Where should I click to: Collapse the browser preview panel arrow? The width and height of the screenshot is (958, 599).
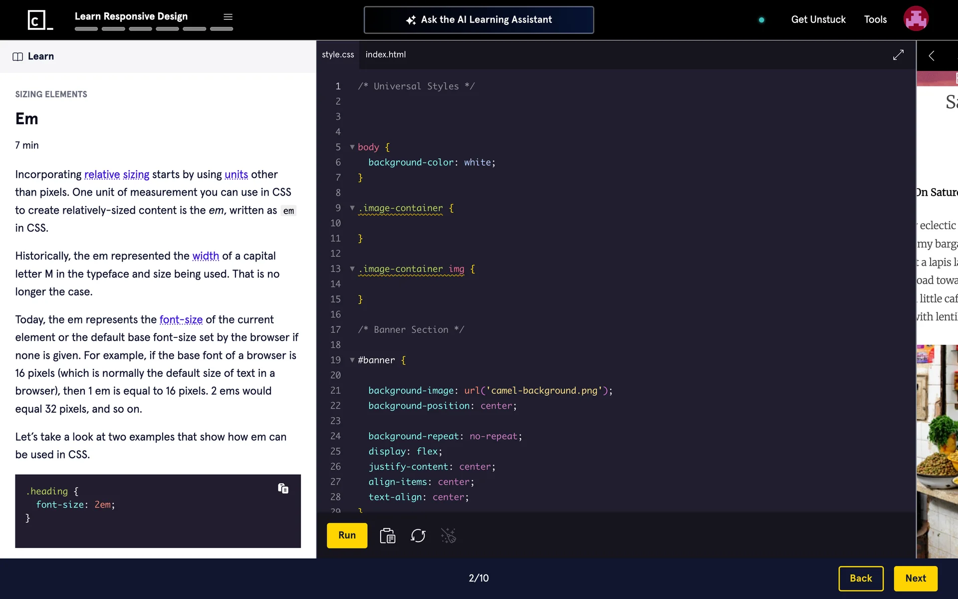click(931, 56)
